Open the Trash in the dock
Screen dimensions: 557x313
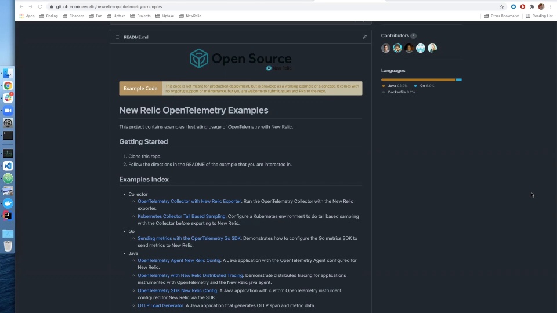[8, 246]
